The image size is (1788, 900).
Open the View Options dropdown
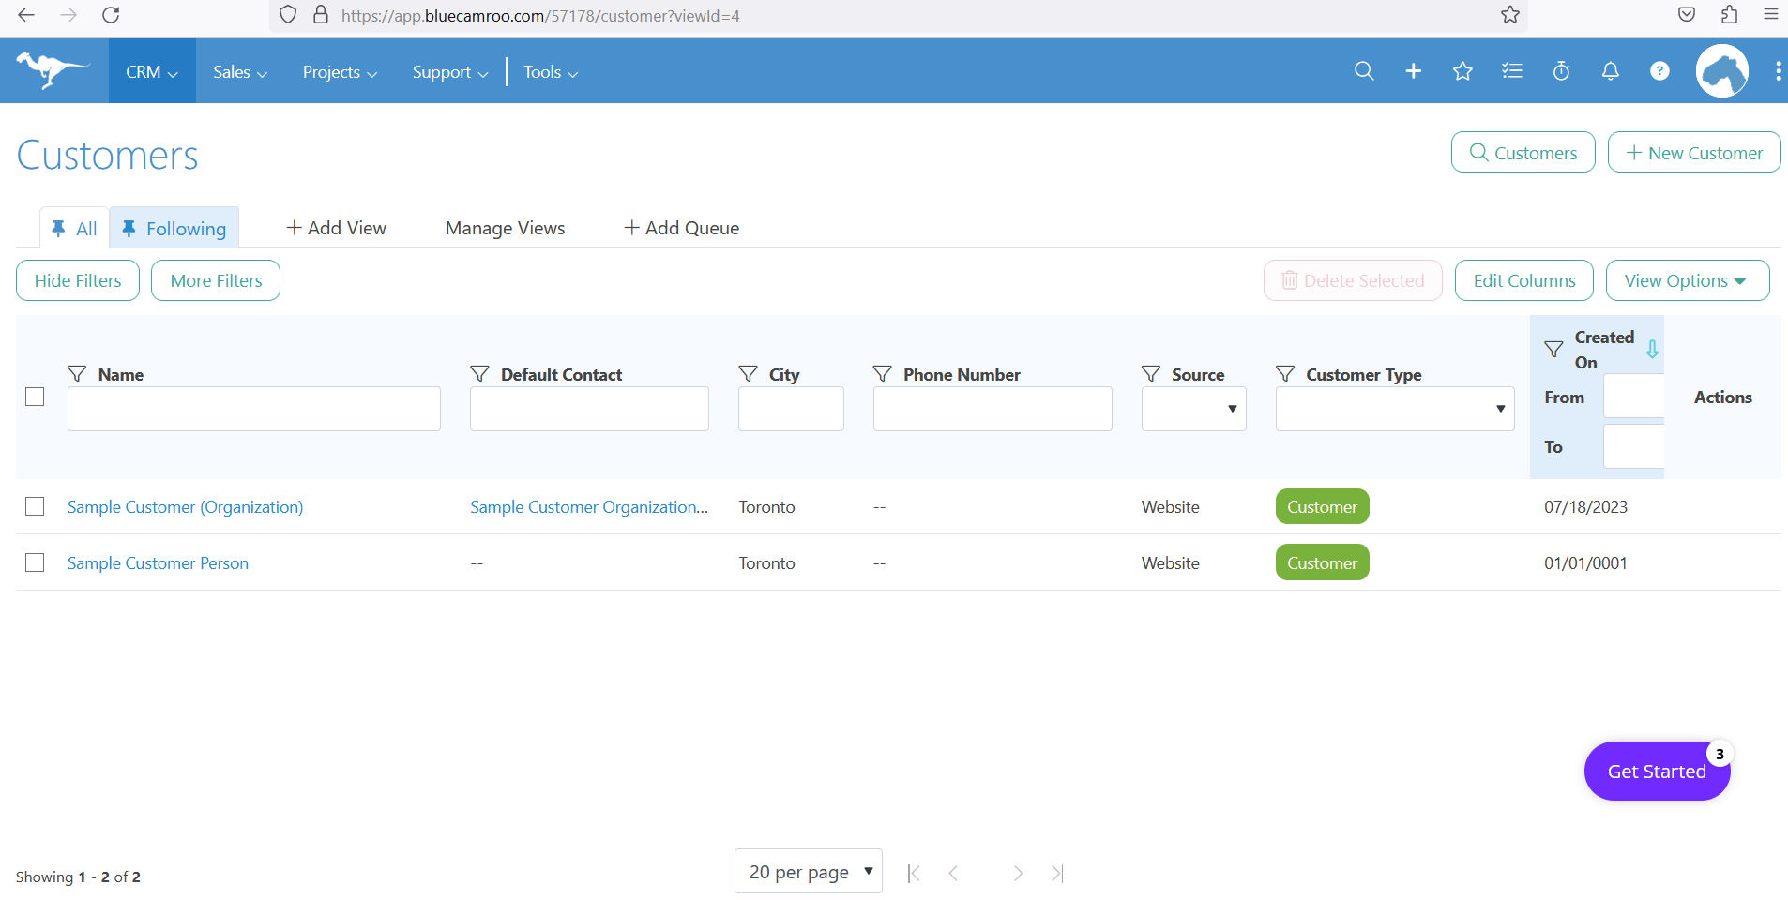pyautogui.click(x=1688, y=280)
